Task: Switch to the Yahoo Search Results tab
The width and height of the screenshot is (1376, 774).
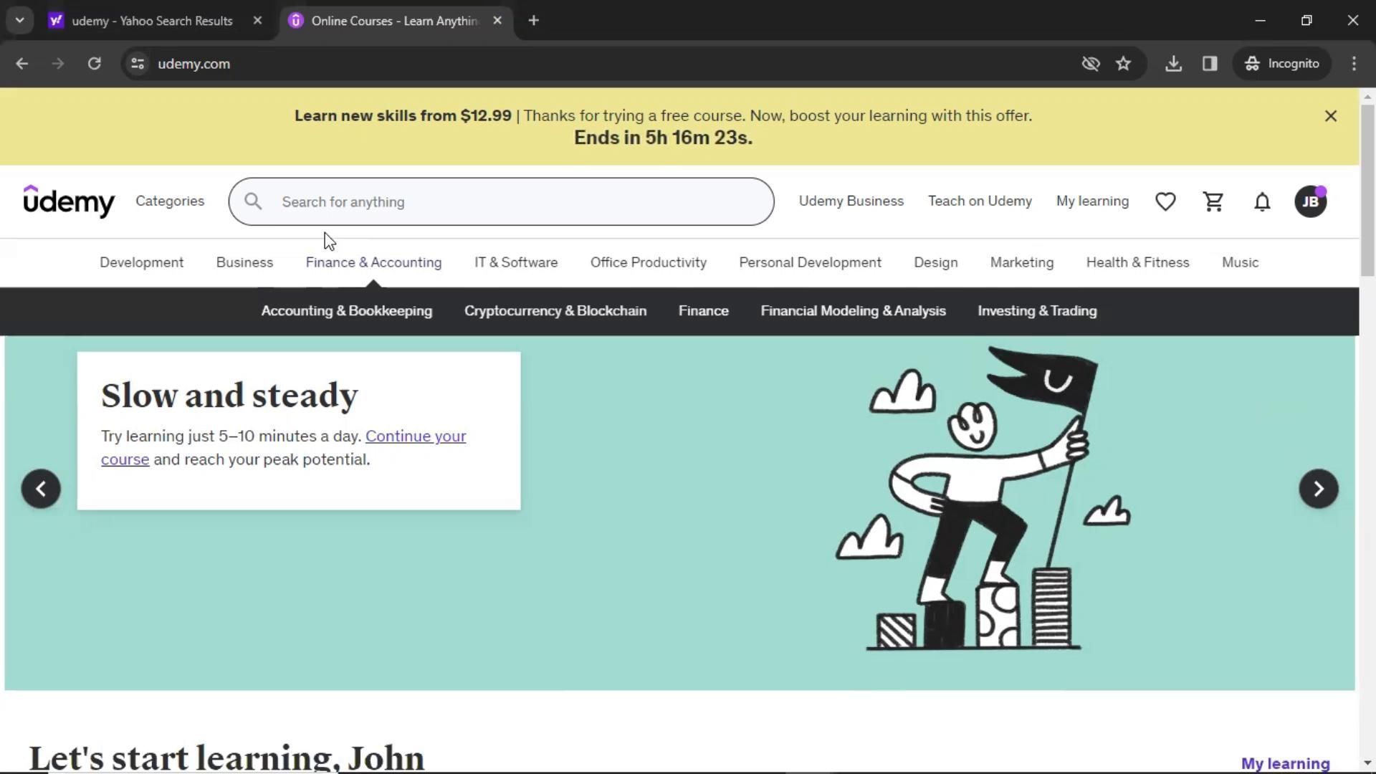Action: (x=151, y=21)
